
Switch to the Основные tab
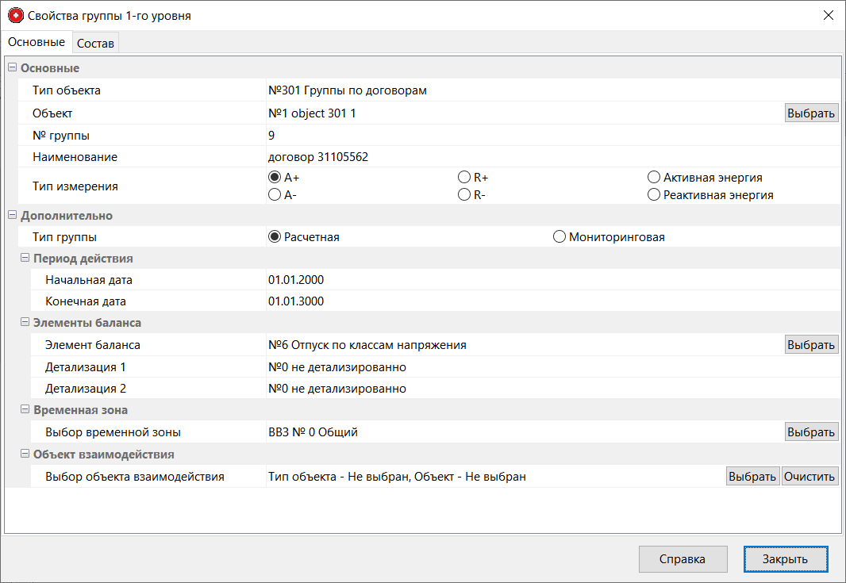pos(37,42)
